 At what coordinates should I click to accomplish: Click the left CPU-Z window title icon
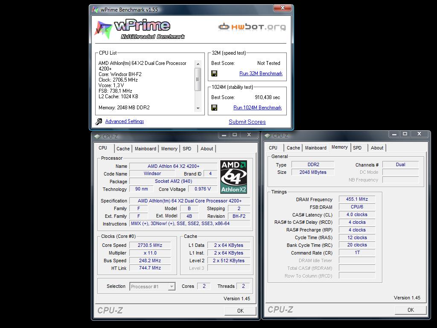[97, 136]
